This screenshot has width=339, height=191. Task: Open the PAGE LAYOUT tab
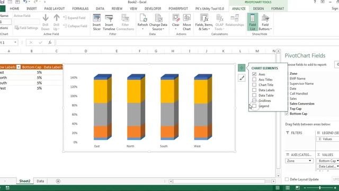(x=55, y=8)
